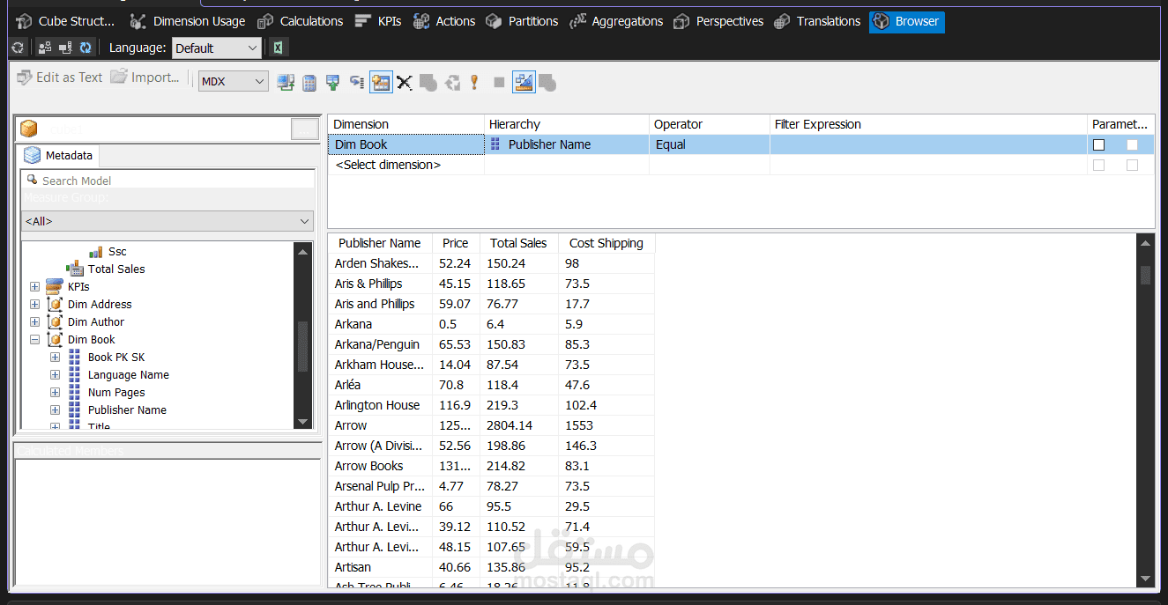Click the green Analyze in Excel icon
This screenshot has height=605, width=1168.
pos(278,48)
